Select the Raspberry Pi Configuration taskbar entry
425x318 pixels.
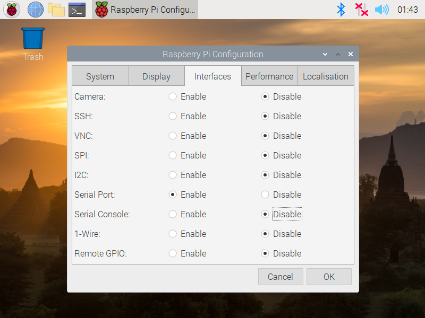(145, 10)
